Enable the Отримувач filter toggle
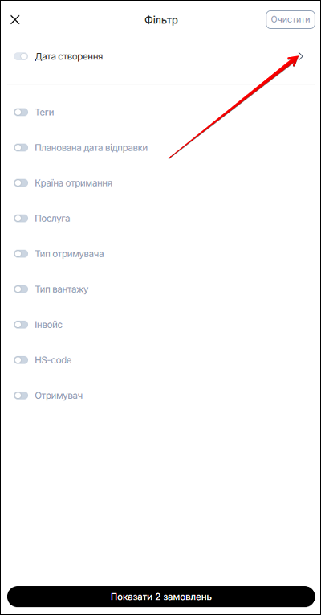 (x=21, y=396)
